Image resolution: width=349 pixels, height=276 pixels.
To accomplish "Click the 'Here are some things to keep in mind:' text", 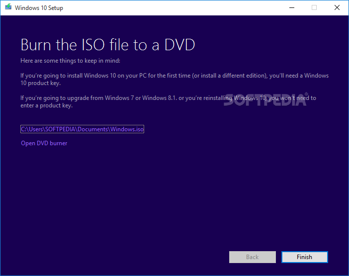I will point(70,61).
